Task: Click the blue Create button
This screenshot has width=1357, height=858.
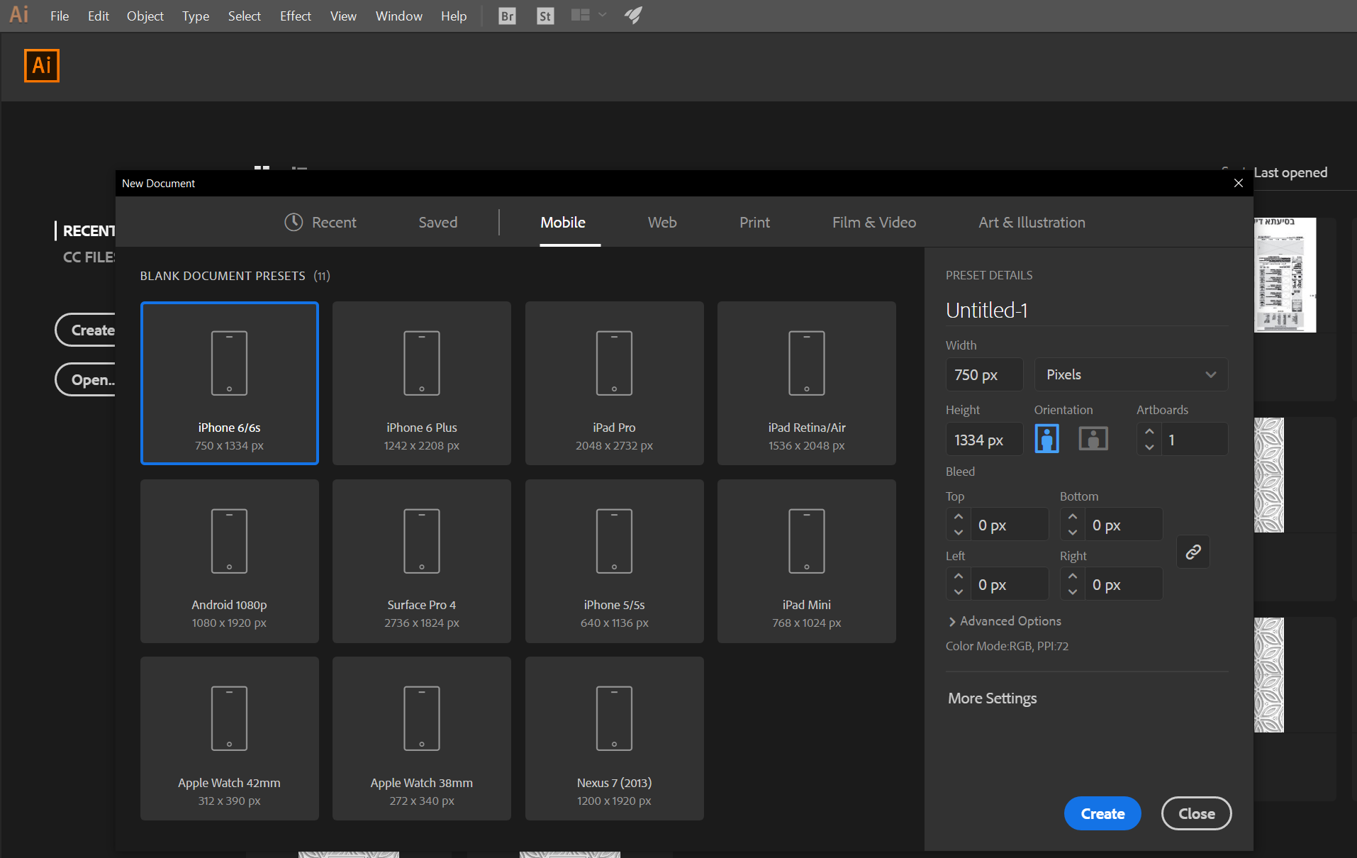Action: tap(1102, 813)
